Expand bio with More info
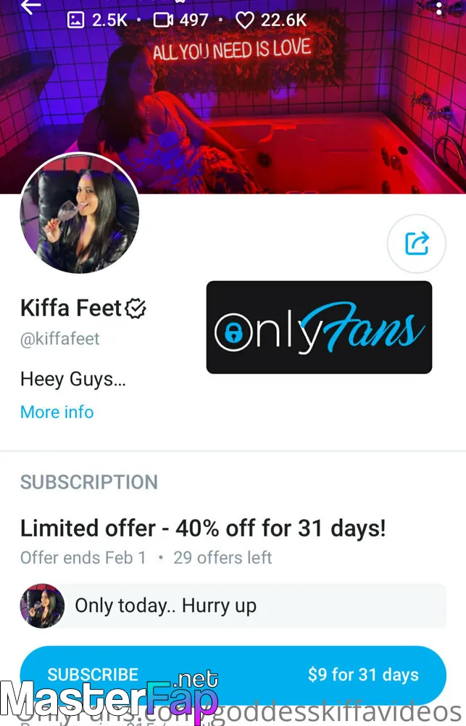466x726 pixels. click(x=57, y=412)
